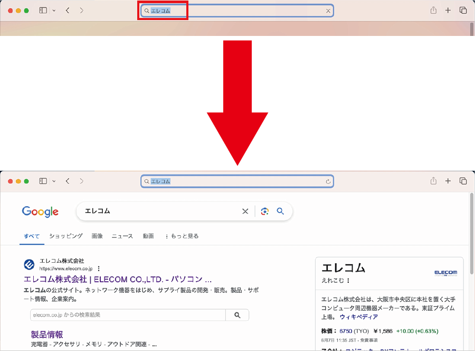This screenshot has width=475, height=351.
Task: Reload the page in lower Safari window
Action: point(328,181)
